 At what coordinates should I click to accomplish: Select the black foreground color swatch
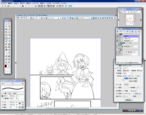6,66
